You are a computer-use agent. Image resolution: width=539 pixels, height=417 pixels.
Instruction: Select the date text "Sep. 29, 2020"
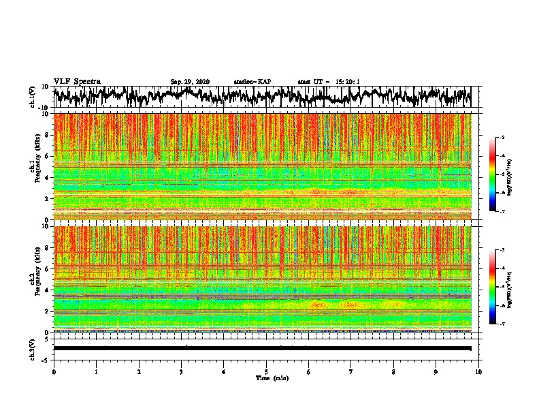(190, 82)
